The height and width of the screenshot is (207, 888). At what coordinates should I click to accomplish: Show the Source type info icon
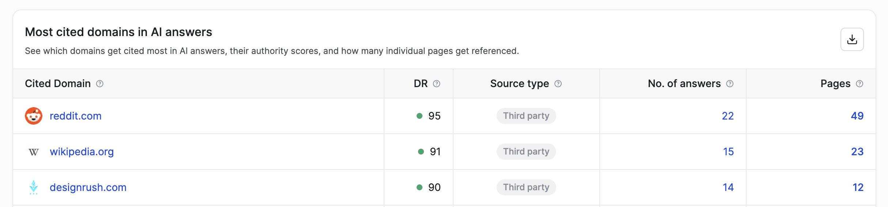(558, 84)
